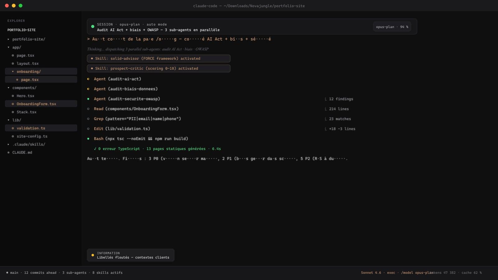Click 8 skills actifs in the status bar
Image resolution: width=498 pixels, height=280 pixels.
(x=107, y=273)
